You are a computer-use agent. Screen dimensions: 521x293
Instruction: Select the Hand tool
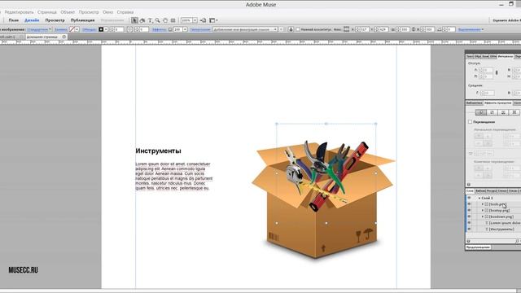165,20
